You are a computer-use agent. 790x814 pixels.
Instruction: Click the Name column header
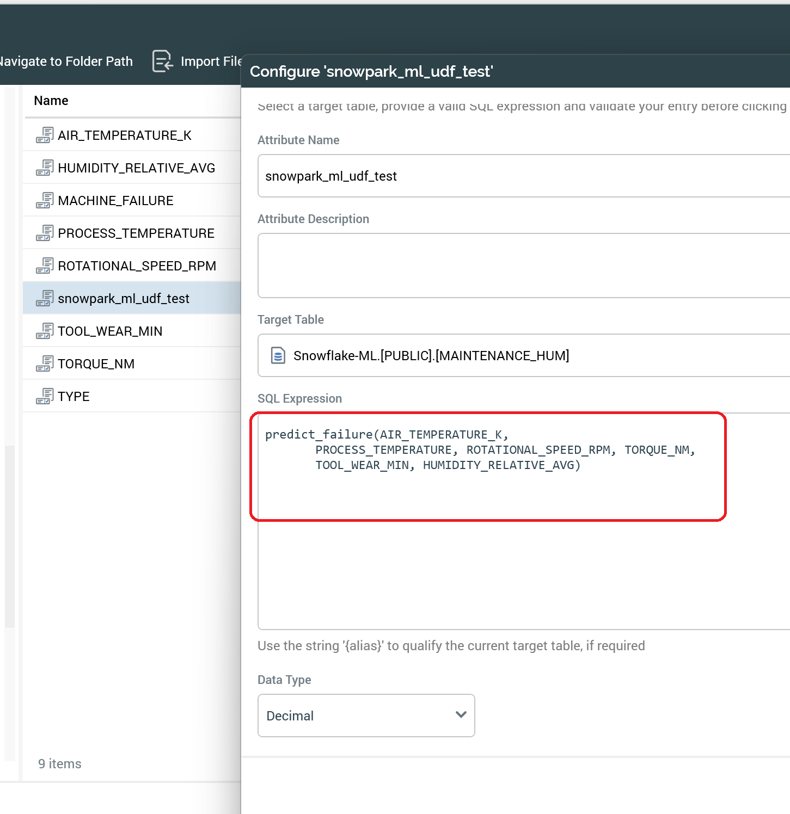pos(51,101)
